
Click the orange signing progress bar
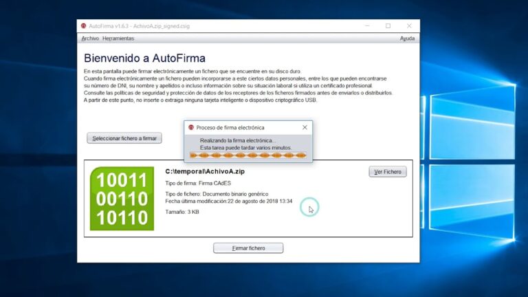pyautogui.click(x=247, y=155)
